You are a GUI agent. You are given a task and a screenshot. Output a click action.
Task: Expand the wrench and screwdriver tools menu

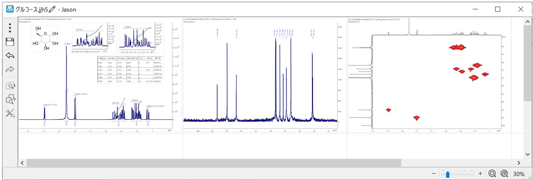pos(10,113)
